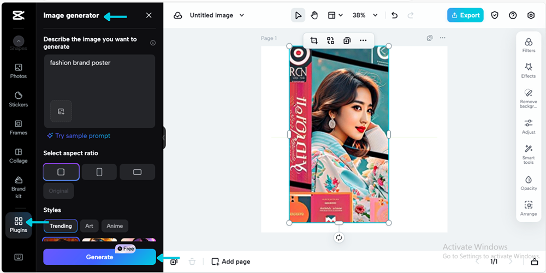This screenshot has width=546, height=273.
Task: Collapse the left panel handle
Action: pyautogui.click(x=164, y=138)
